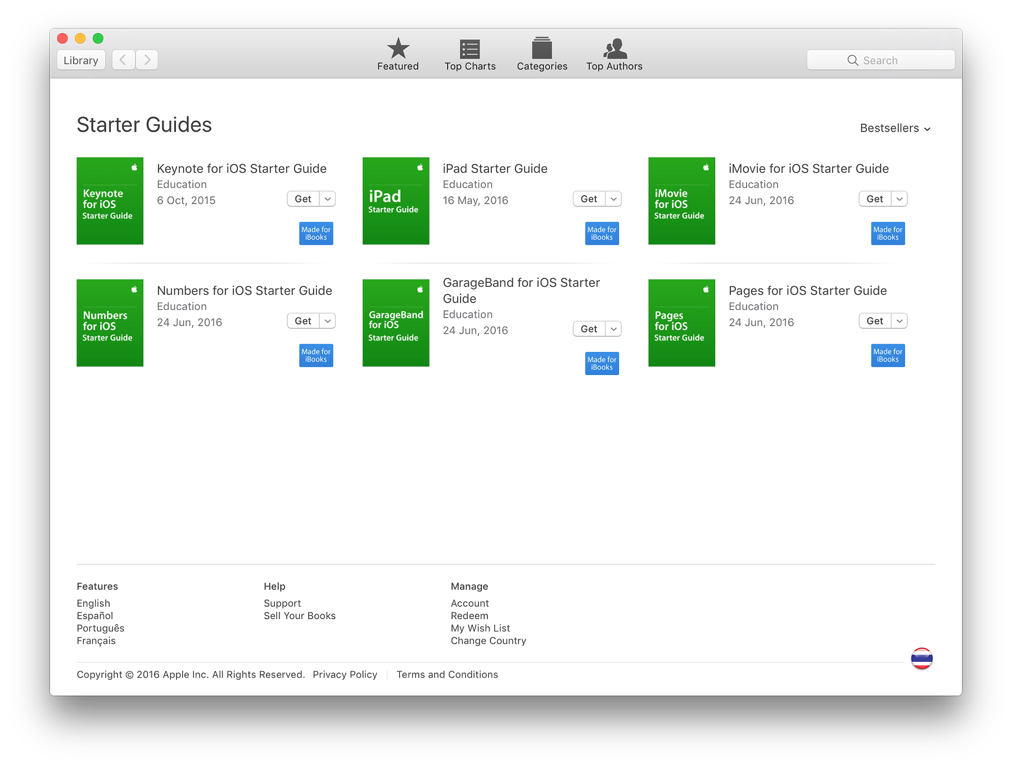Get the iMovie for iOS Starter Guide

(875, 199)
